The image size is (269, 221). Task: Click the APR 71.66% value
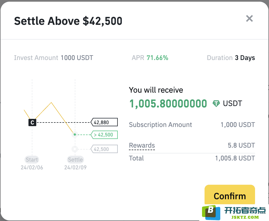click(157, 58)
